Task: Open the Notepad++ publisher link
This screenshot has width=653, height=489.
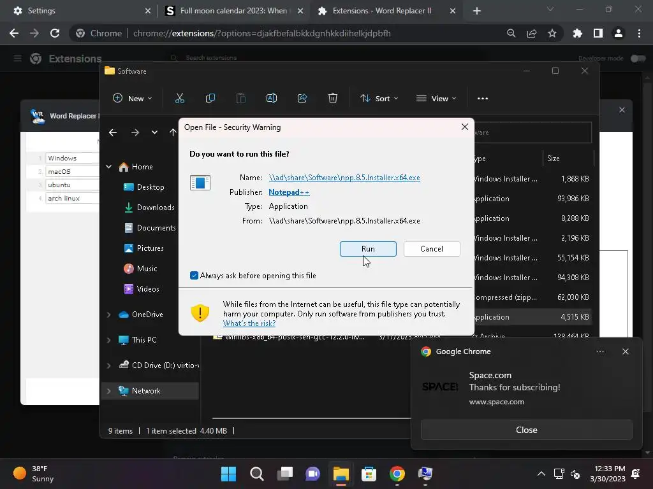Action: coord(289,192)
